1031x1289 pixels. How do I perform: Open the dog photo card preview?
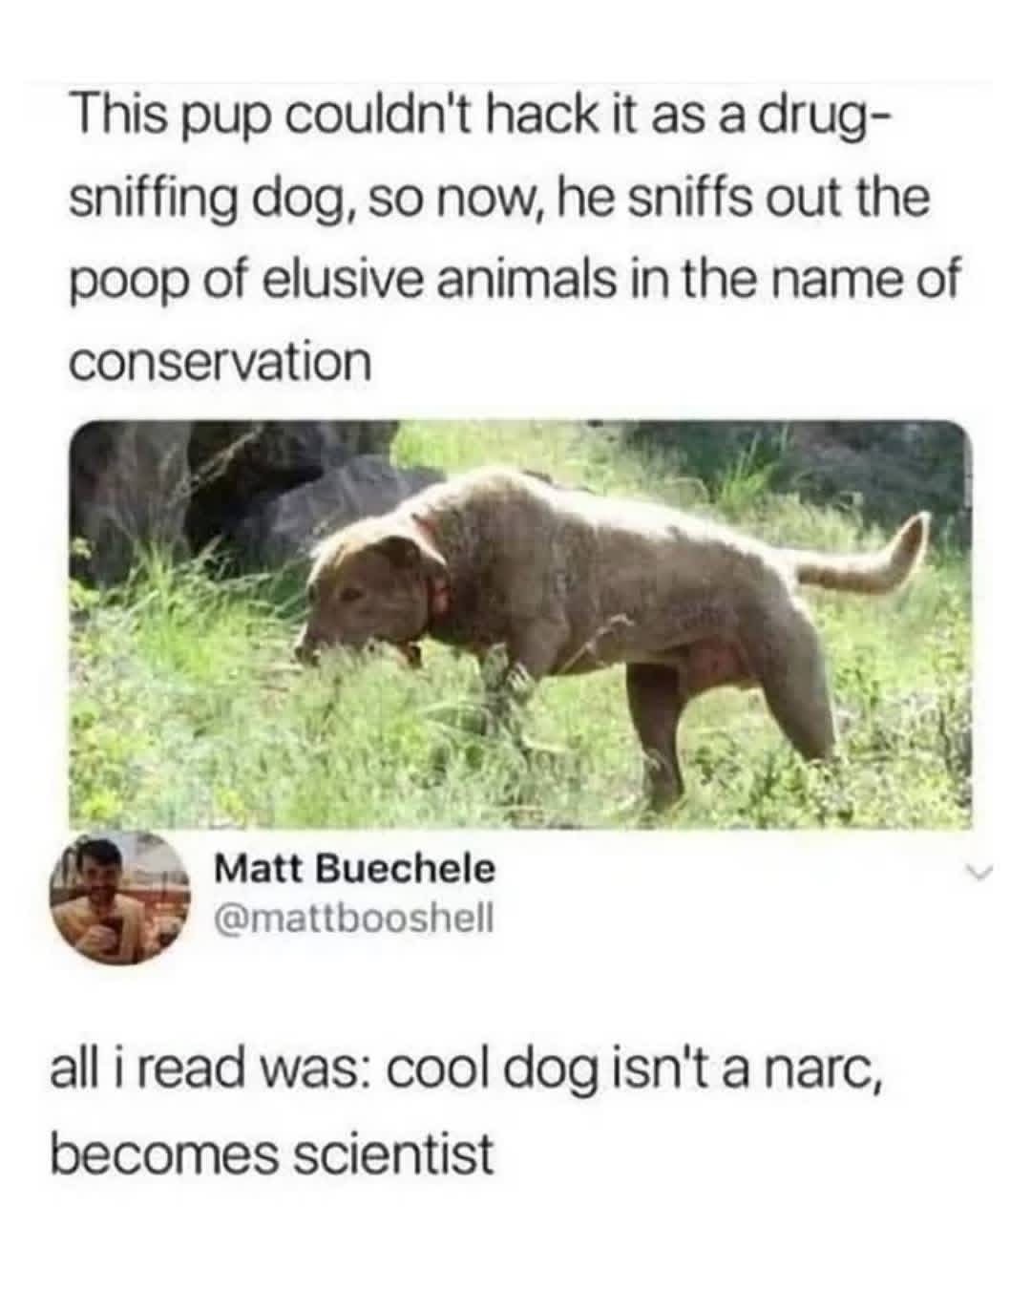pyautogui.click(x=521, y=623)
